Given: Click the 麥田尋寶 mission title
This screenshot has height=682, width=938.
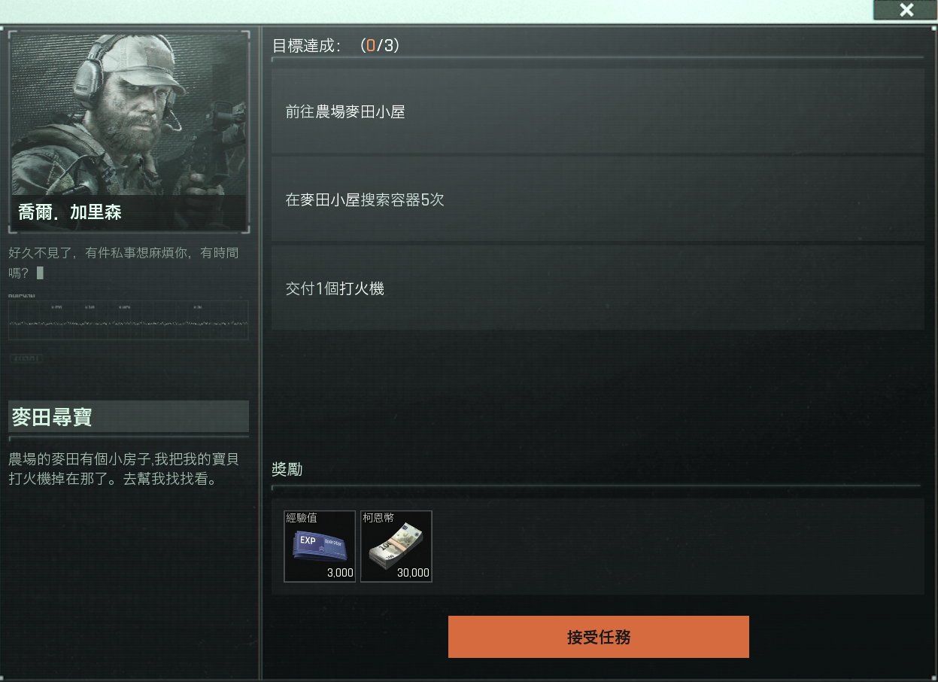Looking at the screenshot, I should pos(52,416).
